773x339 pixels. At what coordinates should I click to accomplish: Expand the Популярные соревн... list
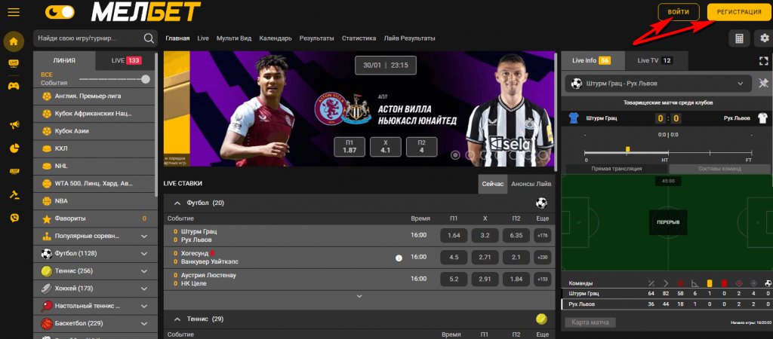click(144, 236)
